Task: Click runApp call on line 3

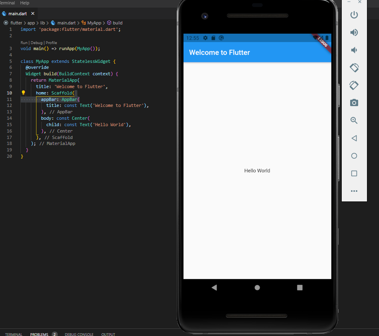Action: (67, 48)
